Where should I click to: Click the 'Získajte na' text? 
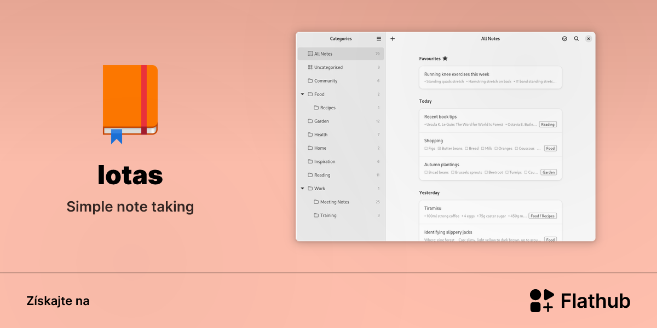coord(57,301)
